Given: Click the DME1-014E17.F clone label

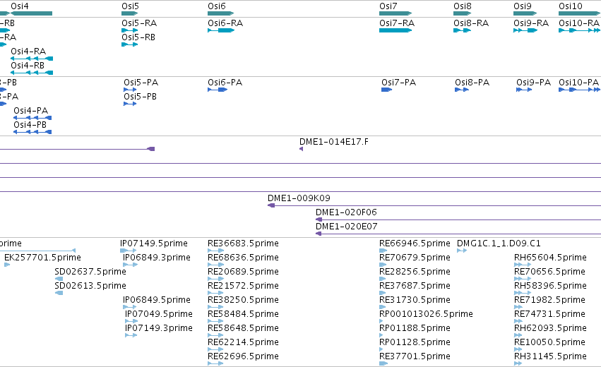Looking at the screenshot, I should (x=334, y=142).
